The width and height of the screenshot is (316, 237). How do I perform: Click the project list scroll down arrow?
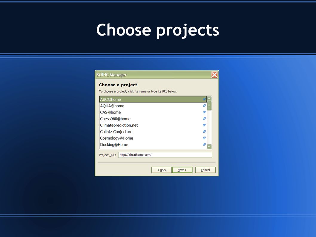coord(209,147)
